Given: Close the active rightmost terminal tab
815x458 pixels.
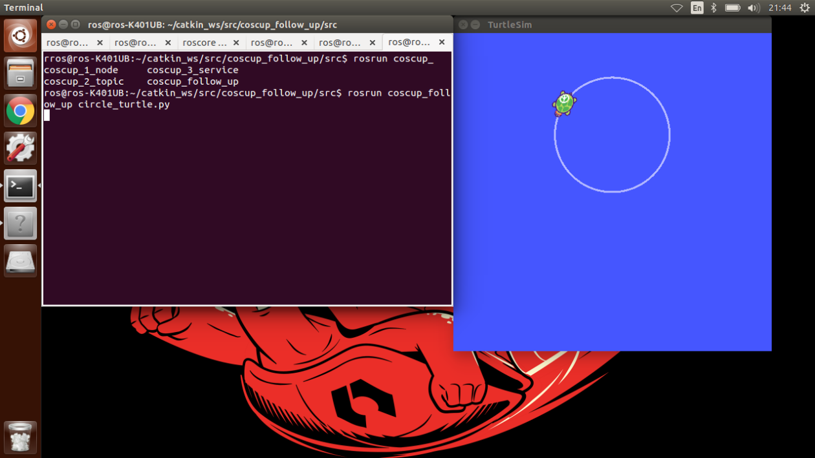Looking at the screenshot, I should (x=442, y=42).
